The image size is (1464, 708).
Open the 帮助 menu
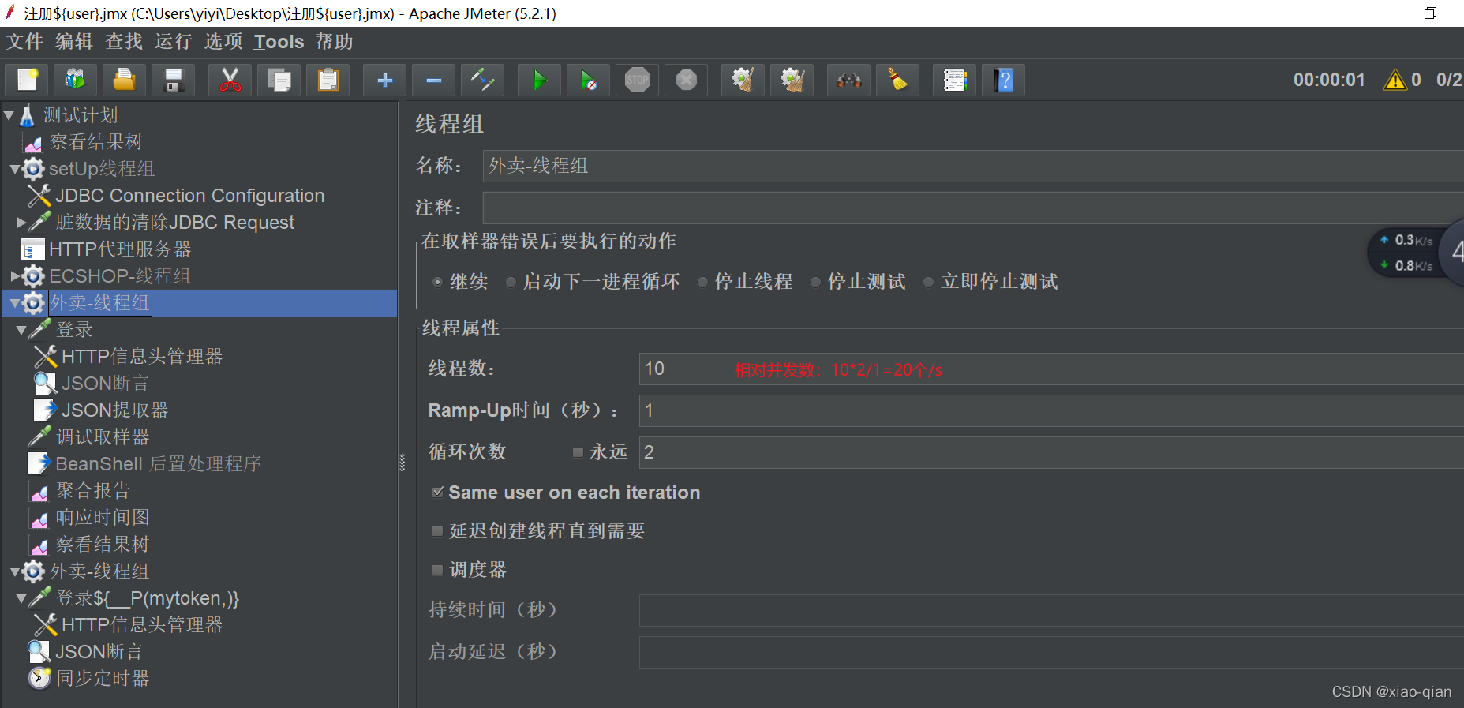tap(334, 42)
